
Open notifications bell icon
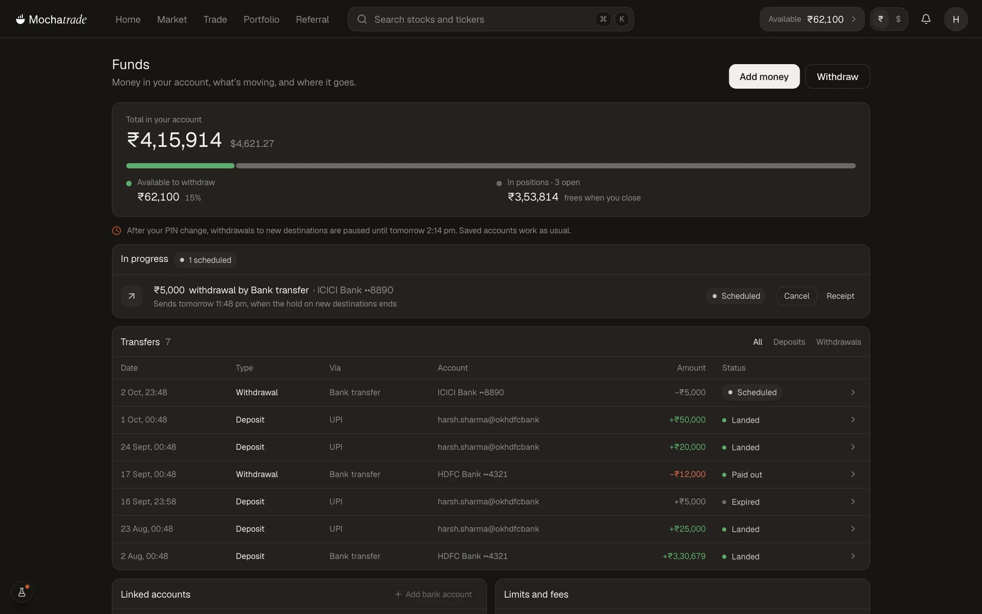926,19
